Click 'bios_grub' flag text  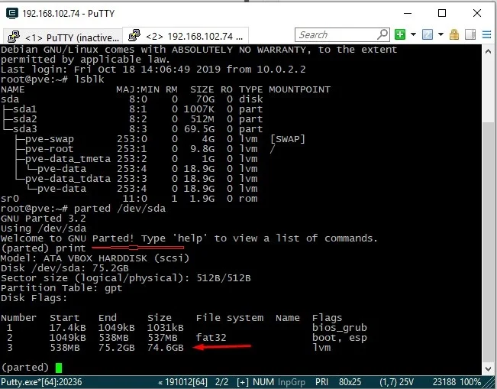coord(340,328)
